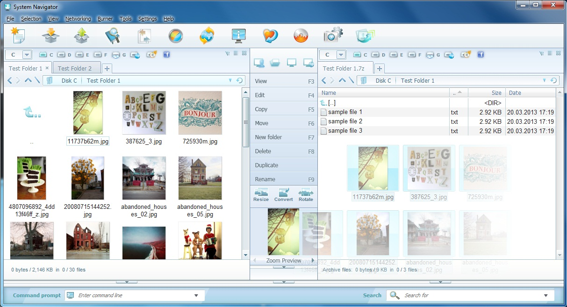Click the network user computer icon in middle panel
The width and height of the screenshot is (567, 307).
click(259, 63)
